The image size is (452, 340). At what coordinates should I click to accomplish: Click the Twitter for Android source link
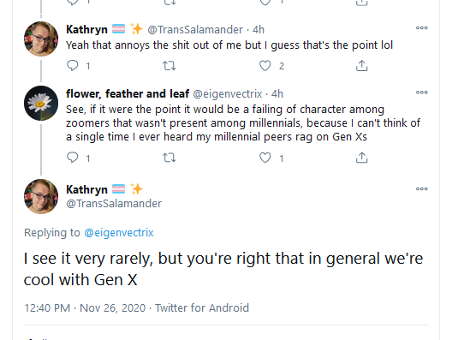[202, 308]
